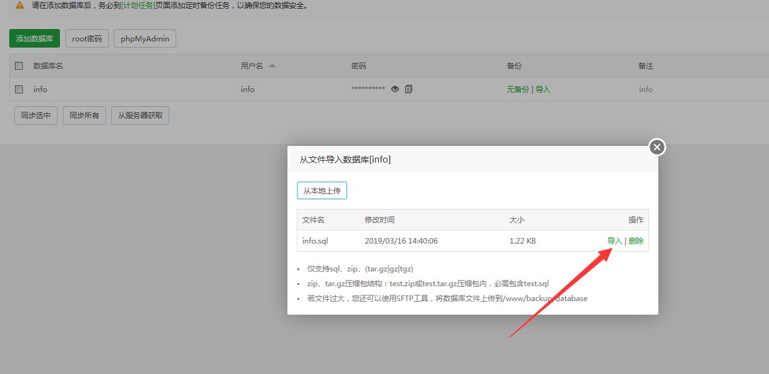This screenshot has width=769, height=374.
Task: Delete the info.sql file
Action: click(635, 240)
